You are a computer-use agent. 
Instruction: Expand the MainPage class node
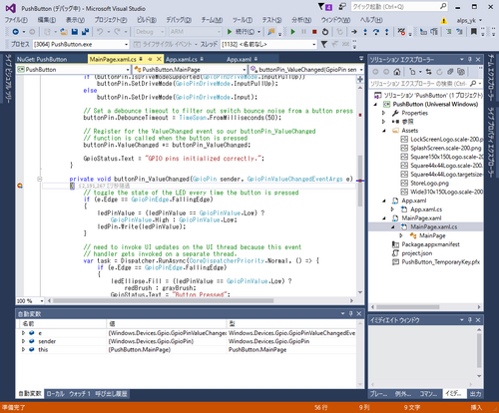click(401, 235)
